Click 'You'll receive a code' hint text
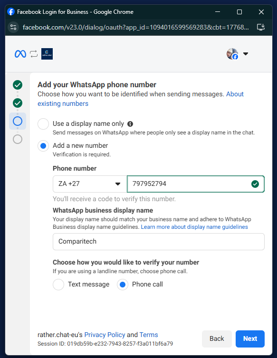The height and width of the screenshot is (358, 277). click(x=114, y=199)
